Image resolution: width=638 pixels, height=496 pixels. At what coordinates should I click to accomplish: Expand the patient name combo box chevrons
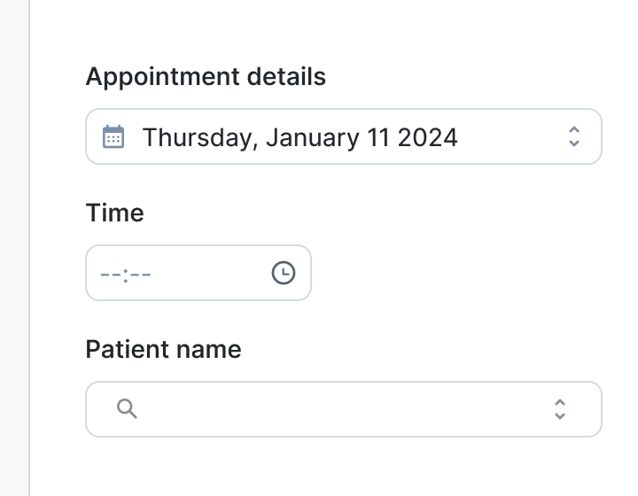[560, 408]
